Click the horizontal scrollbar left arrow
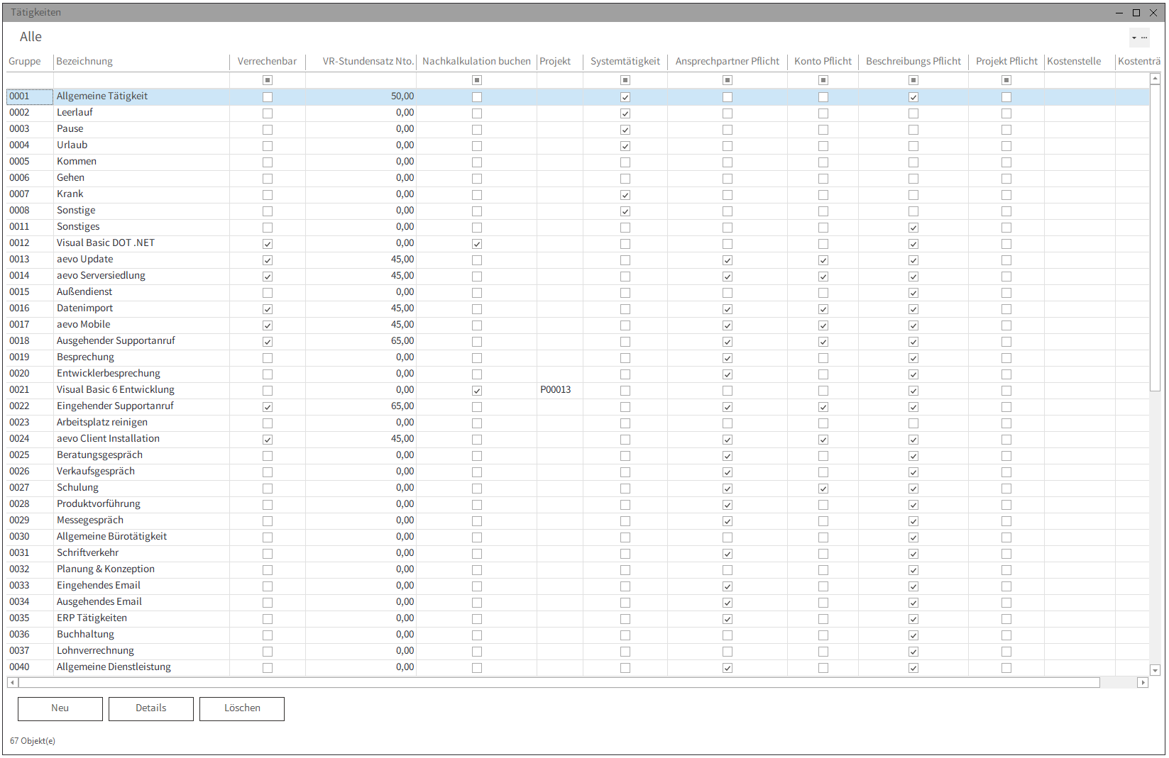The width and height of the screenshot is (1169, 758). (x=12, y=682)
